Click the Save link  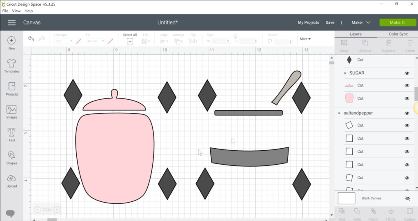point(330,22)
